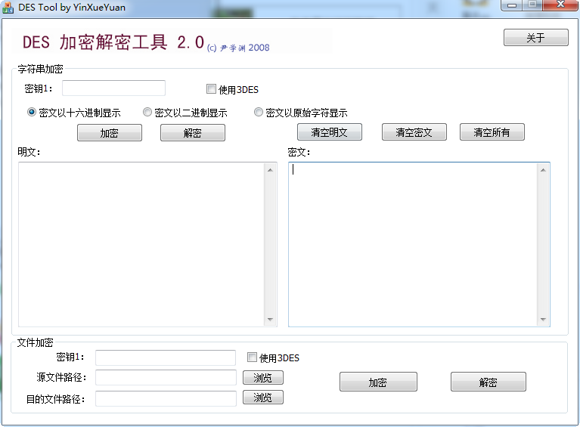Focus the 目的文件路径 destination path field

point(166,398)
